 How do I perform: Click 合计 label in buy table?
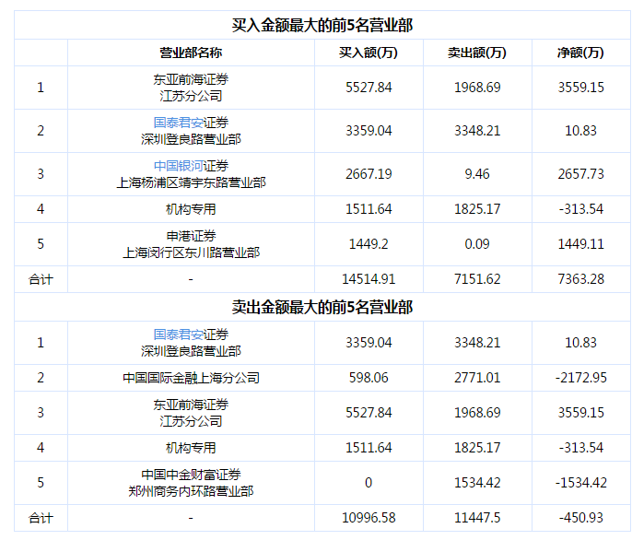41,279
